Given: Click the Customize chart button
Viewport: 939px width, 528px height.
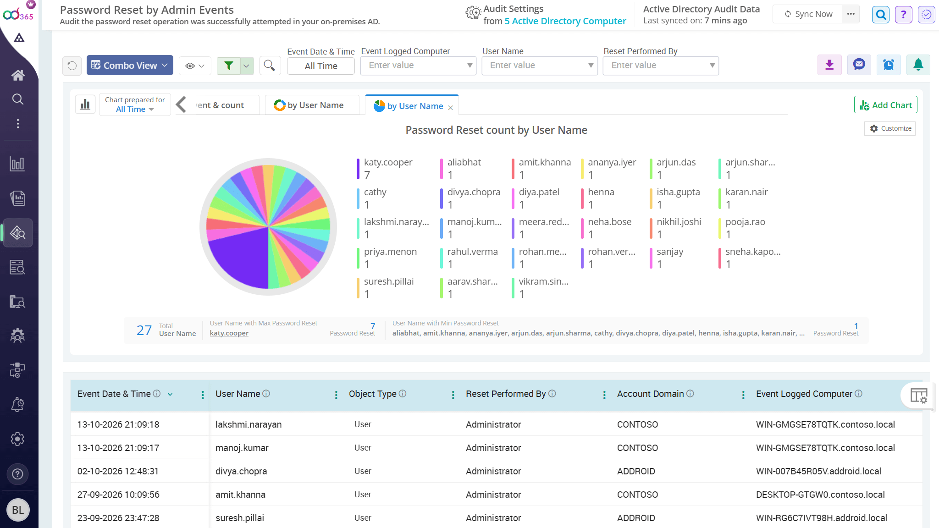Looking at the screenshot, I should tap(890, 128).
